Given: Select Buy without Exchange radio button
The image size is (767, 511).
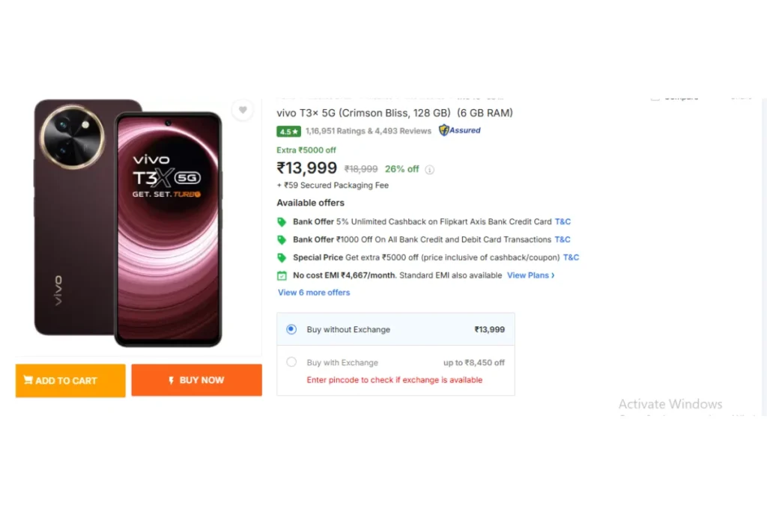Looking at the screenshot, I should (x=291, y=329).
